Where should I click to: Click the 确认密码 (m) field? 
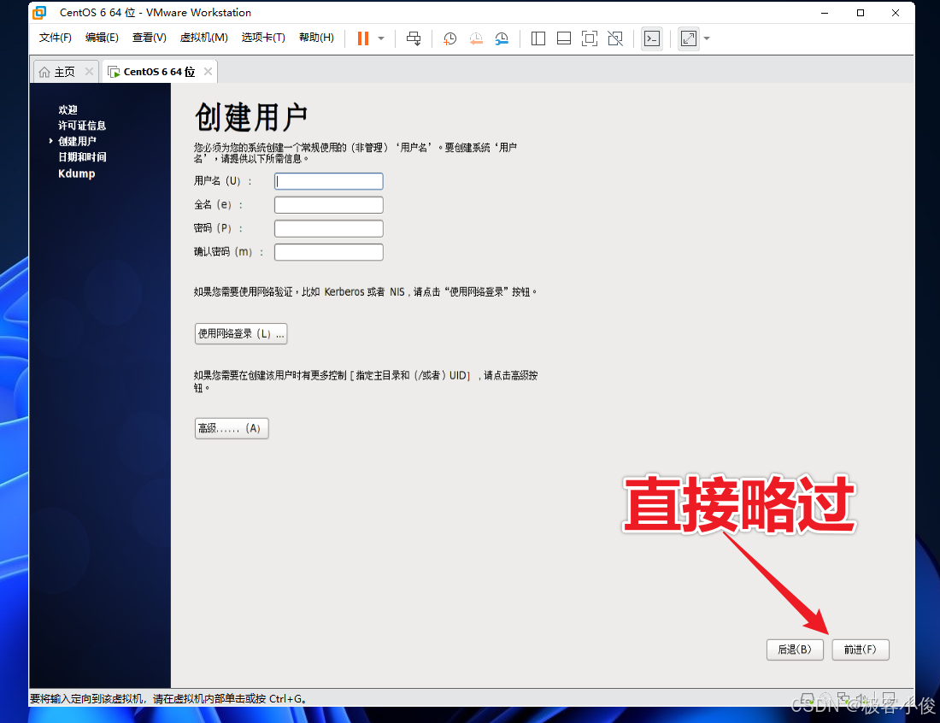[328, 252]
